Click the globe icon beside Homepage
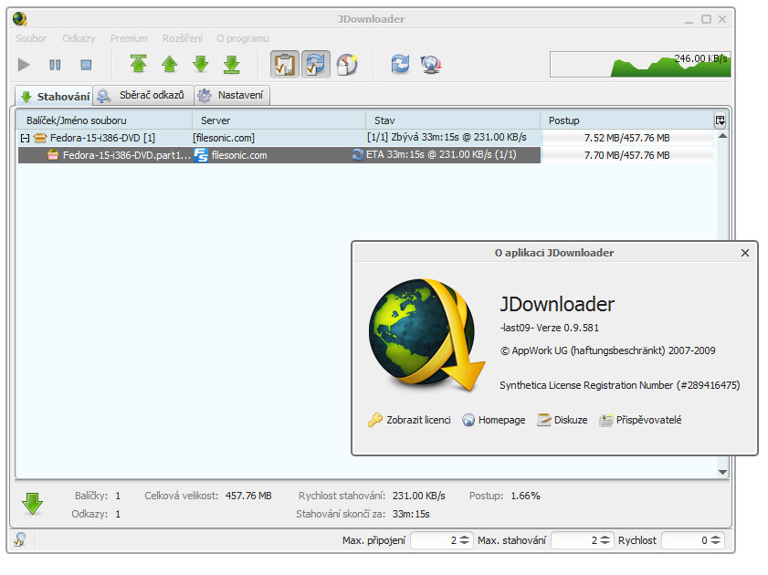The width and height of the screenshot is (768, 575). pyautogui.click(x=468, y=420)
